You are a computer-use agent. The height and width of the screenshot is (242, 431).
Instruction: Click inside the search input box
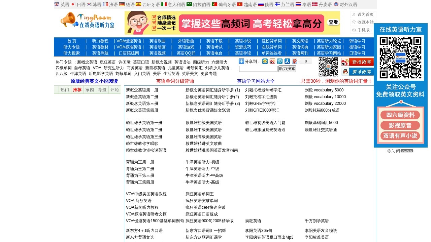tap(258, 69)
